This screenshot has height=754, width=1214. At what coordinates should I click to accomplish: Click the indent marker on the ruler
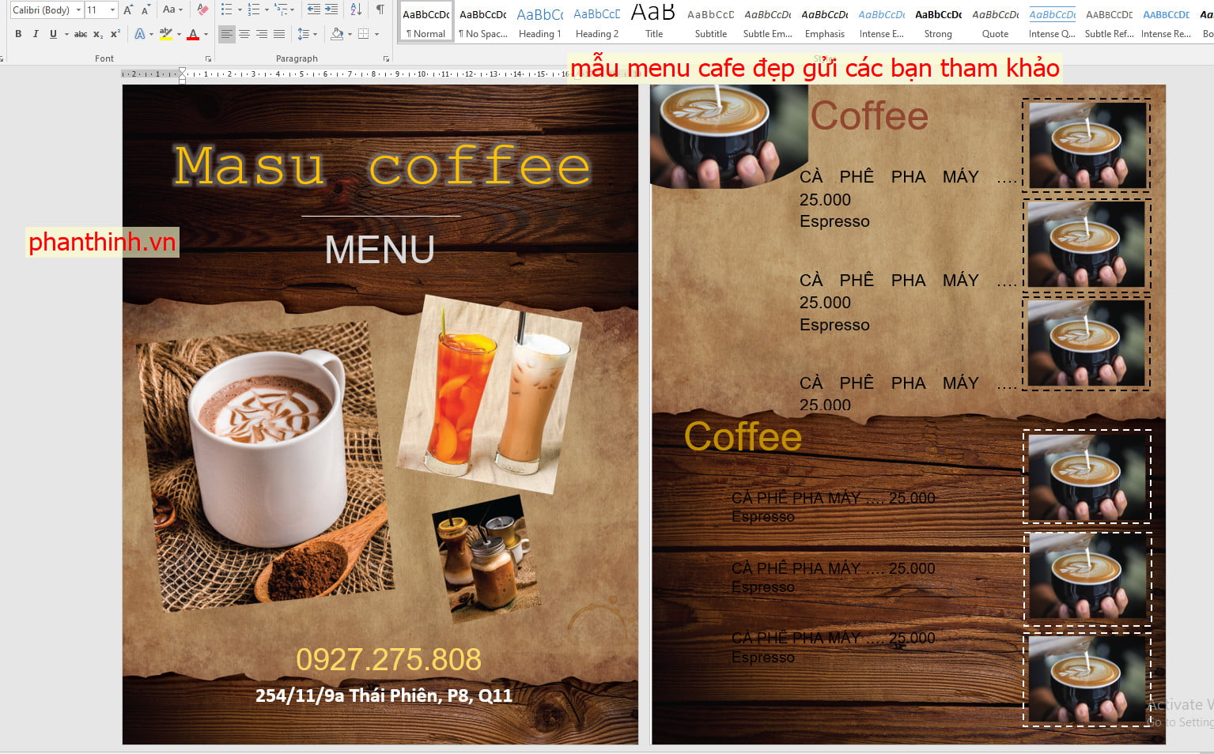coord(183,75)
